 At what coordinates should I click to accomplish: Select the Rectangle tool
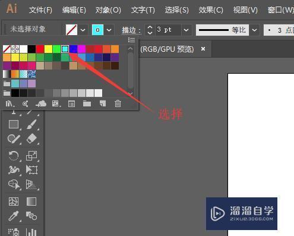[14, 125]
